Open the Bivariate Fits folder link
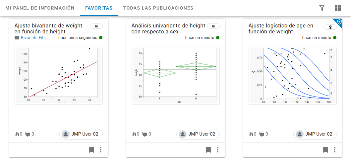 point(33,38)
